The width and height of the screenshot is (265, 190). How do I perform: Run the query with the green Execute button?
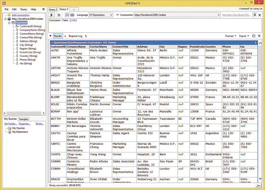(x=52, y=15)
